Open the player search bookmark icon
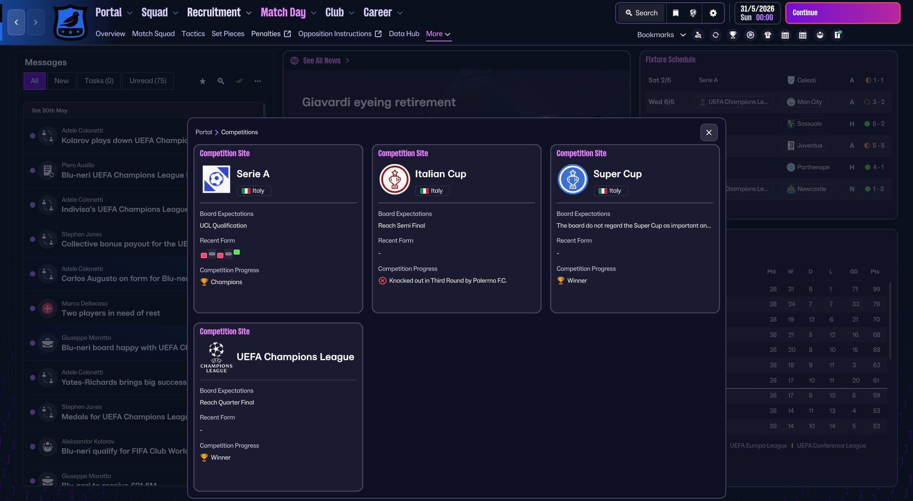This screenshot has height=501, width=913. click(698, 35)
